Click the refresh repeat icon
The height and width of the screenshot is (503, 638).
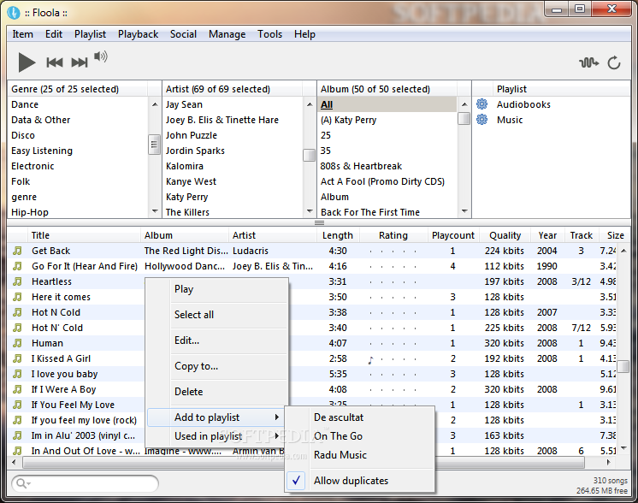pos(613,62)
